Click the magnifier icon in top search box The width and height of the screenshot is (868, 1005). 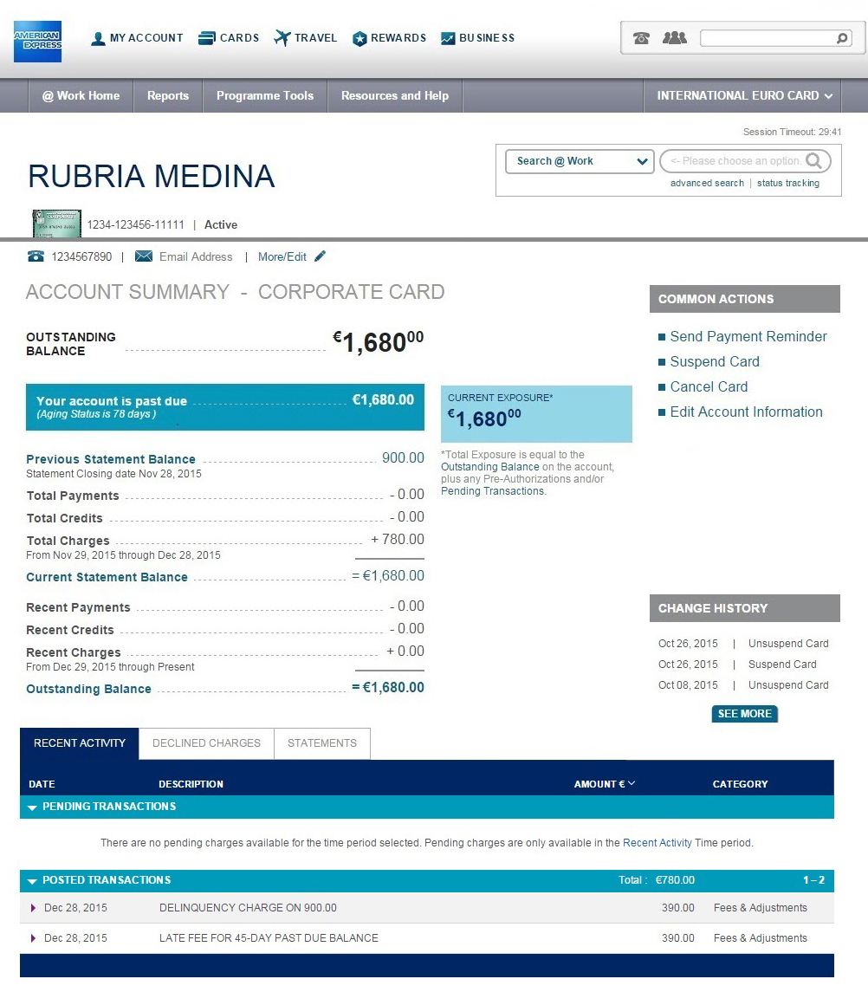click(841, 38)
